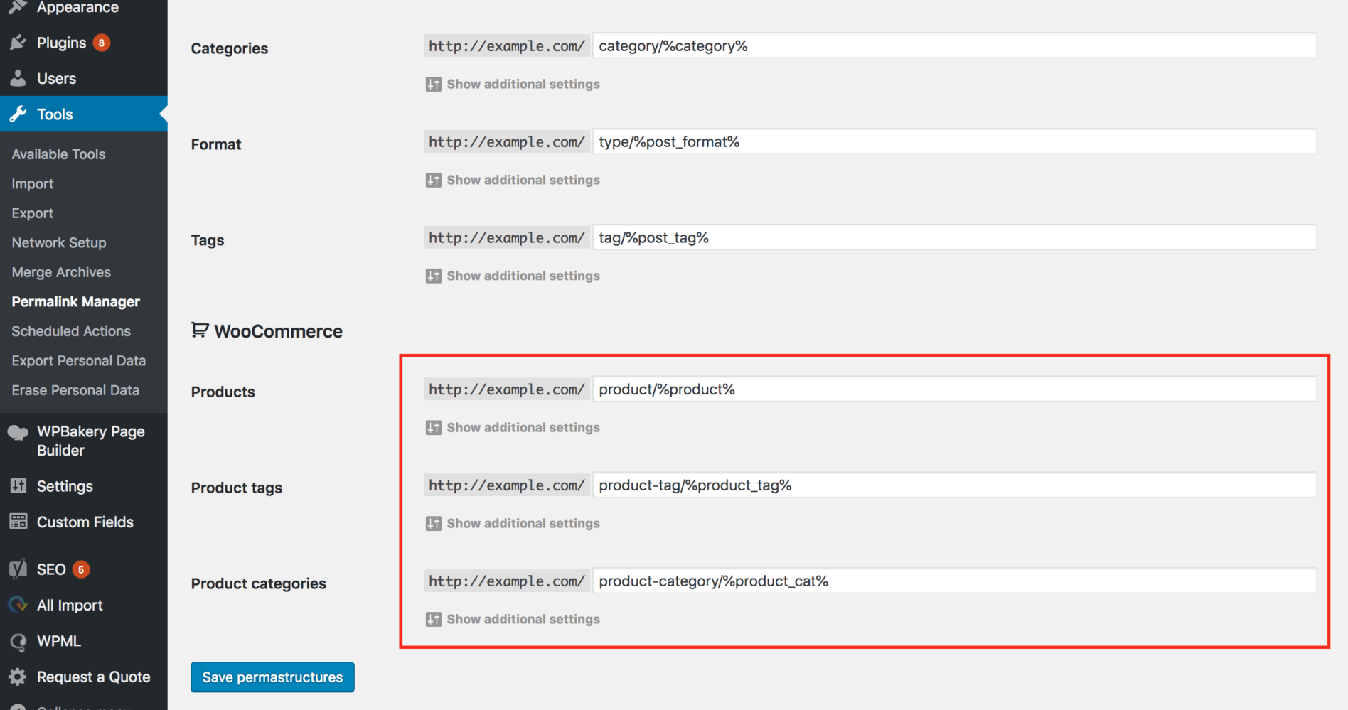The width and height of the screenshot is (1348, 710).
Task: Click the Save permastructures button
Action: coord(272,677)
